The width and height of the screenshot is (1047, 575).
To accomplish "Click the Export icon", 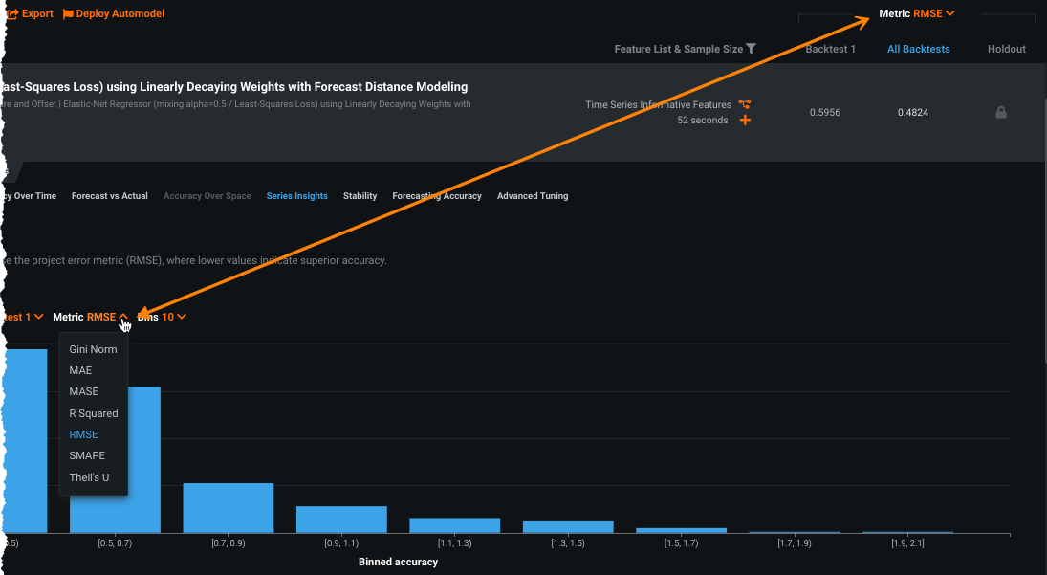I will point(12,14).
